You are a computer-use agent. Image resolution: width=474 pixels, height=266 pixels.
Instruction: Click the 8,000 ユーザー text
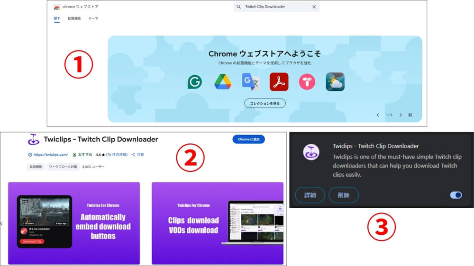point(93,167)
